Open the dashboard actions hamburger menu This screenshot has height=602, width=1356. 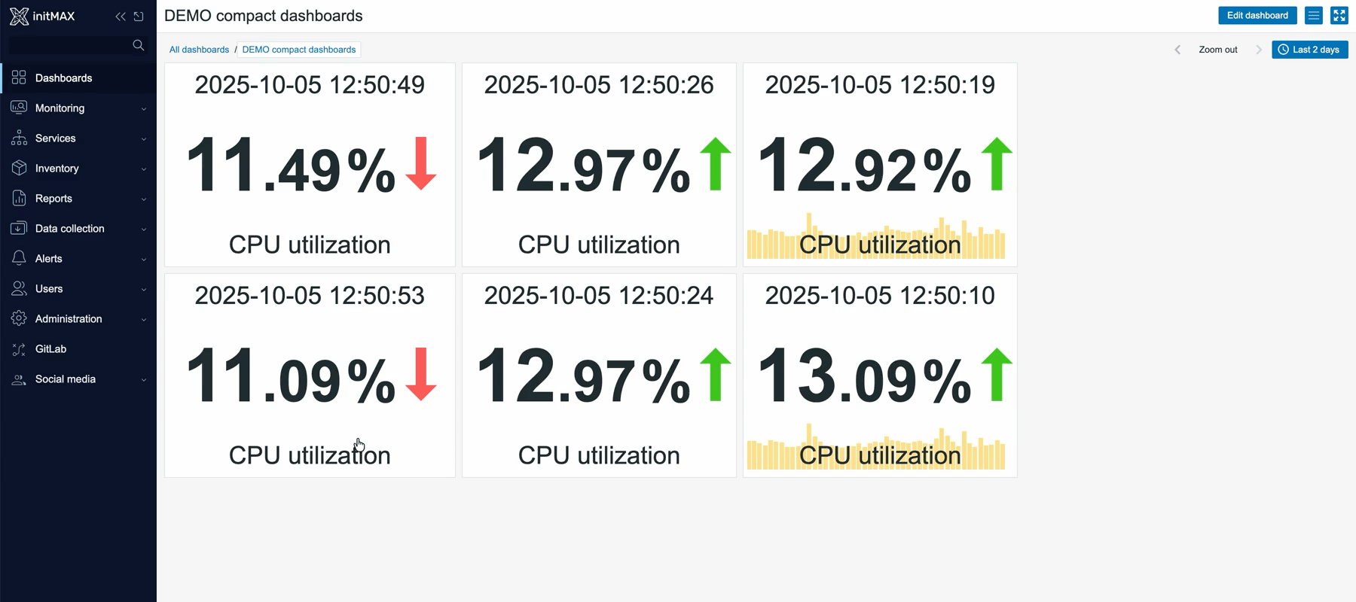click(1313, 15)
